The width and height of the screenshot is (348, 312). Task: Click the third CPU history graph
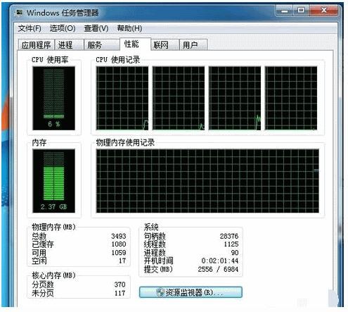[235, 98]
